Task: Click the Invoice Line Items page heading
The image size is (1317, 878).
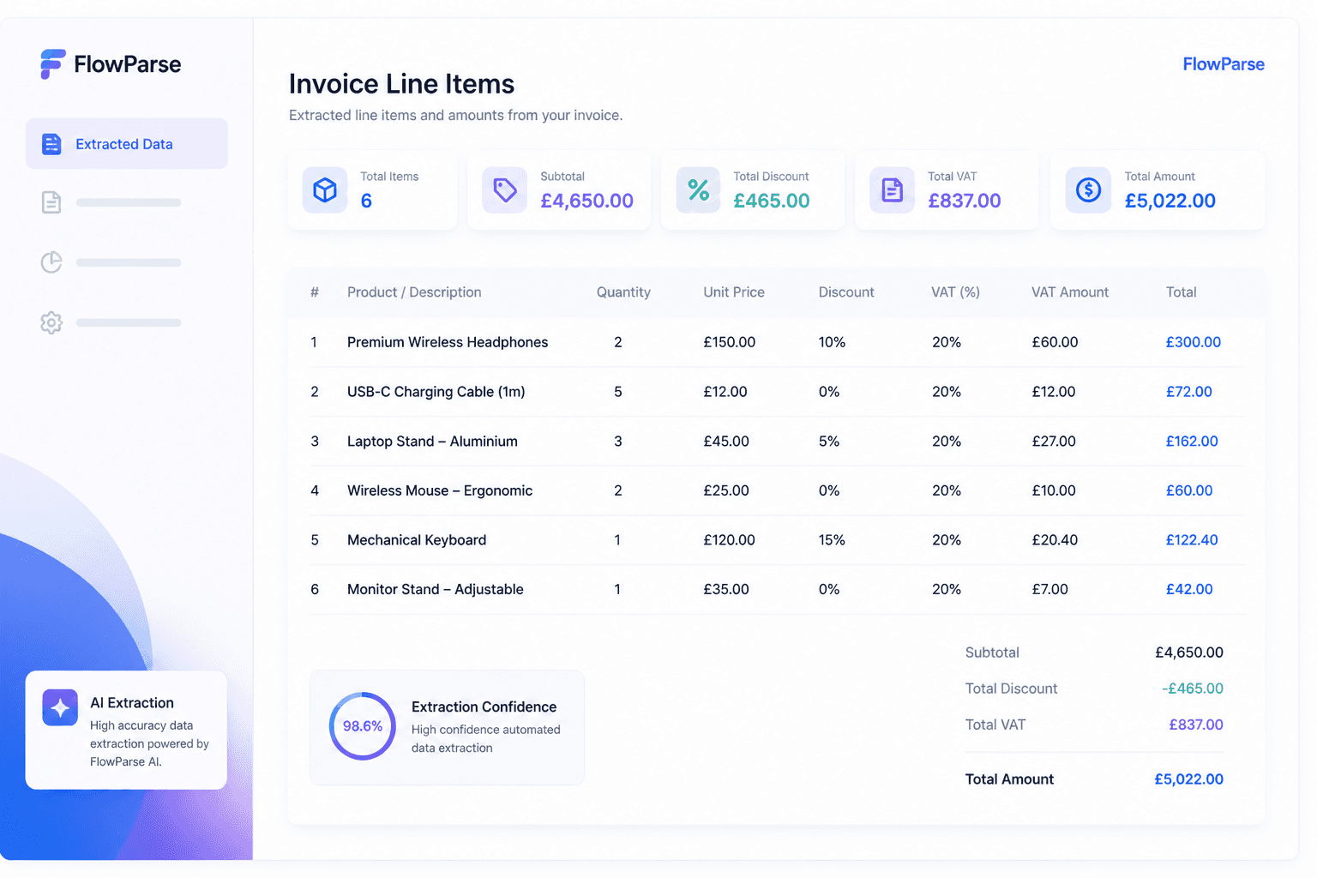Action: pyautogui.click(x=401, y=84)
